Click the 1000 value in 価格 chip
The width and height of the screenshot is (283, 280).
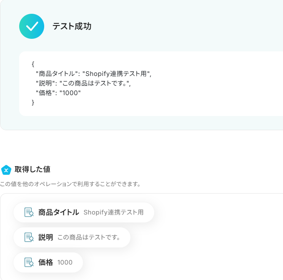[65, 262]
